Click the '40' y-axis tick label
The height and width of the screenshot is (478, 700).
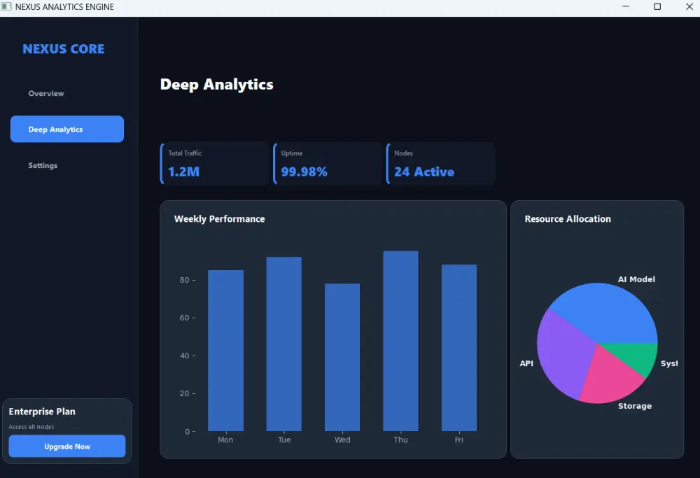pyautogui.click(x=184, y=356)
